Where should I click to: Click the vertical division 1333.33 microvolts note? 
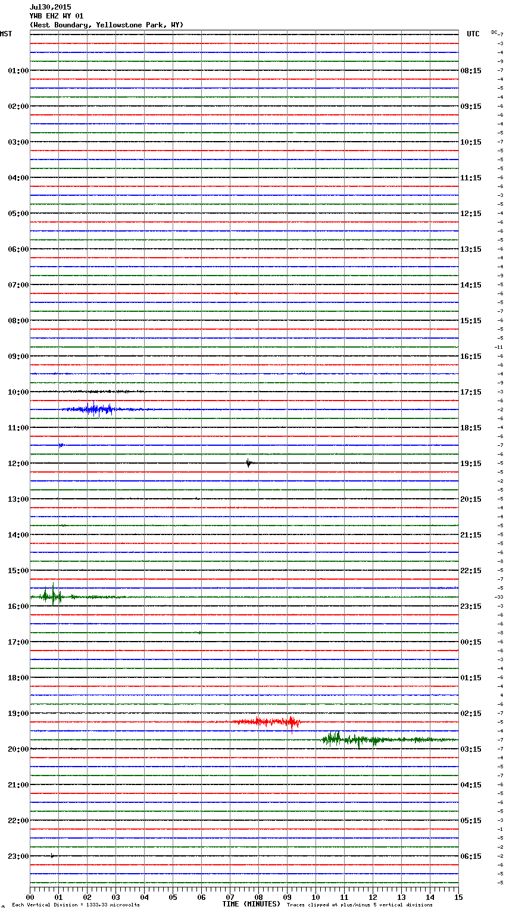pyautogui.click(x=76, y=905)
